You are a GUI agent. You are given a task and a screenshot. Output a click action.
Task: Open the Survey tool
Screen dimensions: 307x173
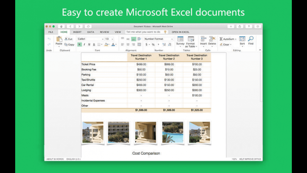point(180,40)
